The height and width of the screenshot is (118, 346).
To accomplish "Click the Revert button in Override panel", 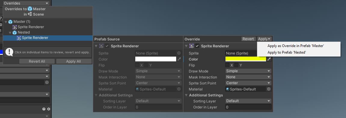I will pyautogui.click(x=248, y=39).
